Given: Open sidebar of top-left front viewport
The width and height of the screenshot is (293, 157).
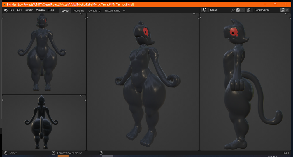Looking at the screenshot, I should click(85, 18).
